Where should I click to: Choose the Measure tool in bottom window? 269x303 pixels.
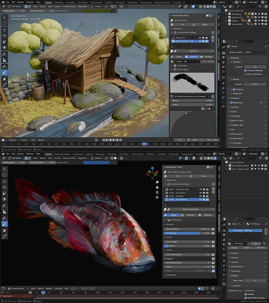(4, 211)
